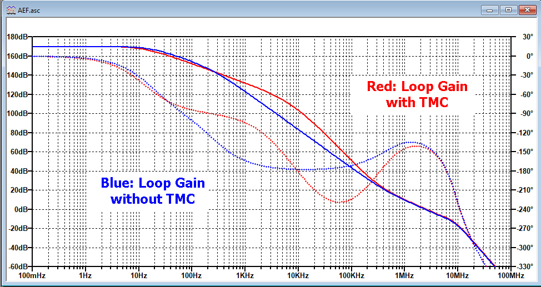Click the red 'Loop Gain with TMC' annotation
This screenshot has height=287, width=541.
pos(417,94)
